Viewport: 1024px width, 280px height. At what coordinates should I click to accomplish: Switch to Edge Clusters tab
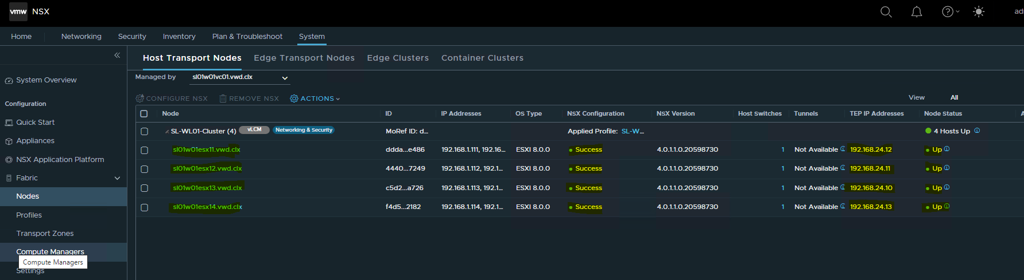(x=398, y=58)
